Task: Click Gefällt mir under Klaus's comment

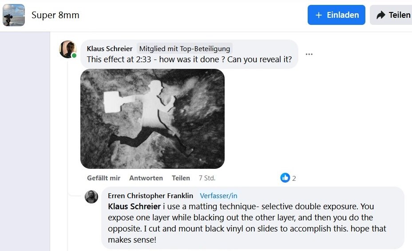Action: (103, 178)
